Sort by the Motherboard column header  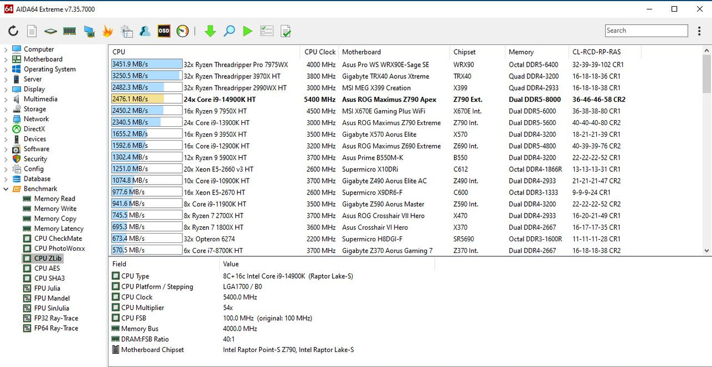click(x=393, y=52)
